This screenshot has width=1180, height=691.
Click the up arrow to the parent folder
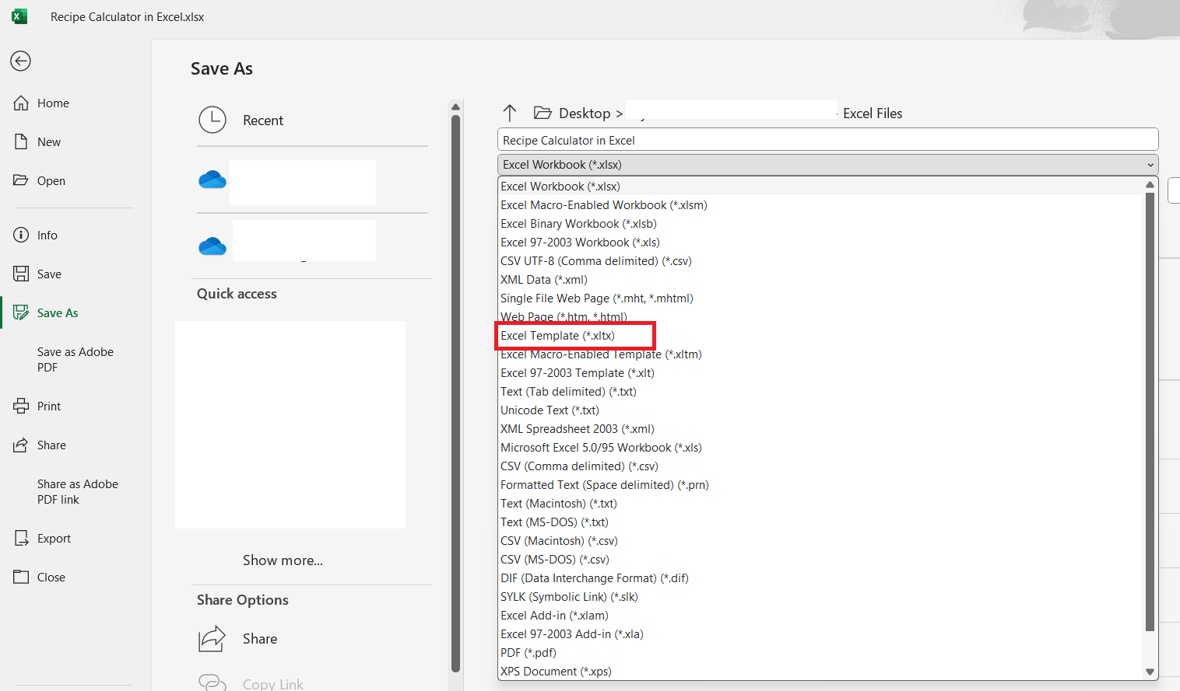[510, 113]
